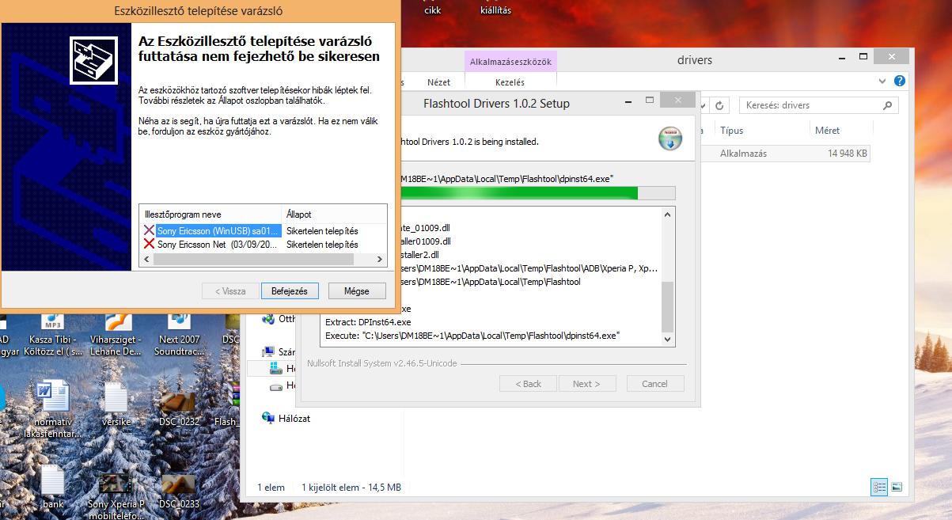Click the refresh icon in Explorer address bar

[719, 105]
